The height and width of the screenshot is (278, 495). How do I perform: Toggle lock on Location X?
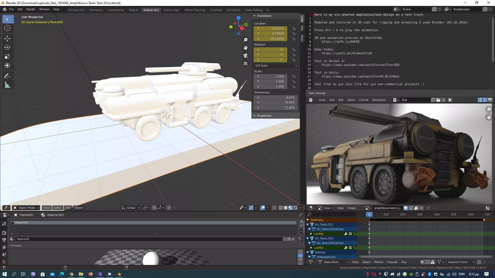point(294,29)
